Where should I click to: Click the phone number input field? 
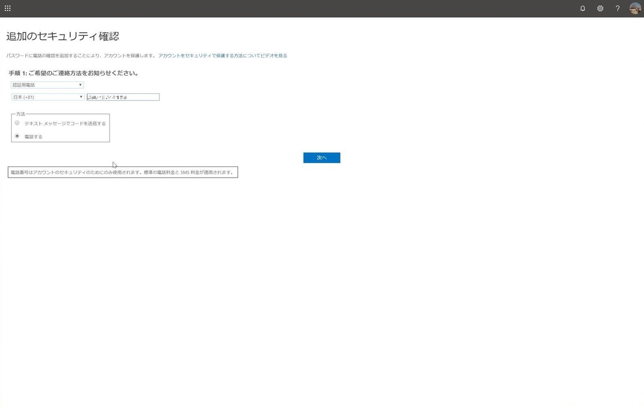[123, 97]
